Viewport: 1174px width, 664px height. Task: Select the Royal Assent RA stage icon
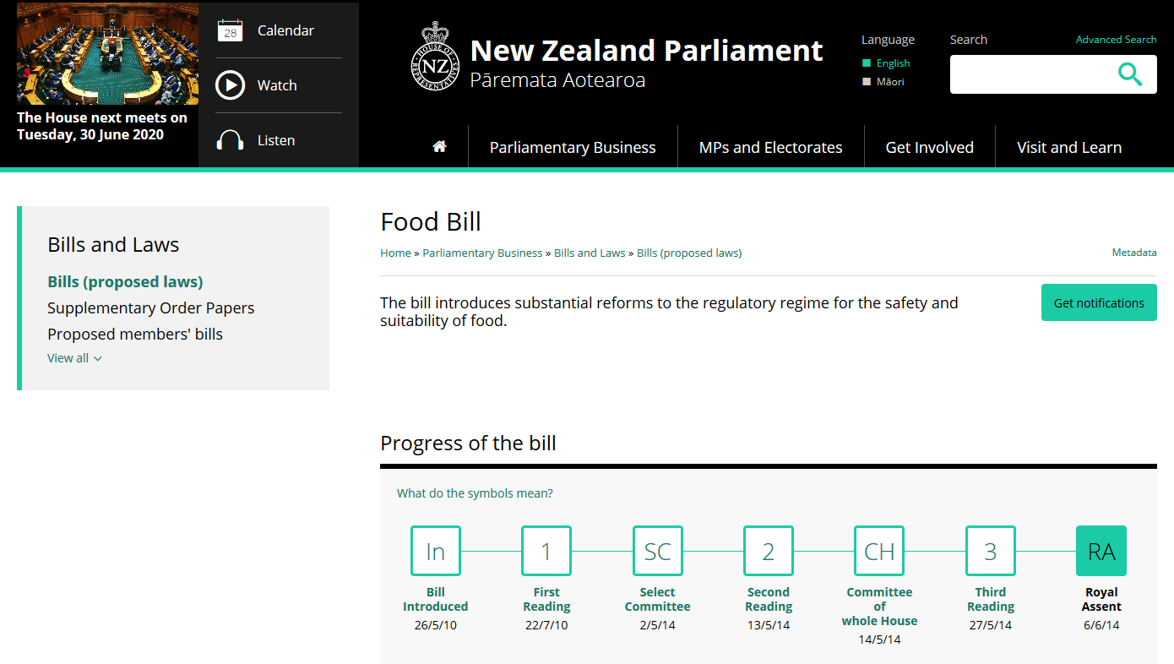(x=1101, y=551)
